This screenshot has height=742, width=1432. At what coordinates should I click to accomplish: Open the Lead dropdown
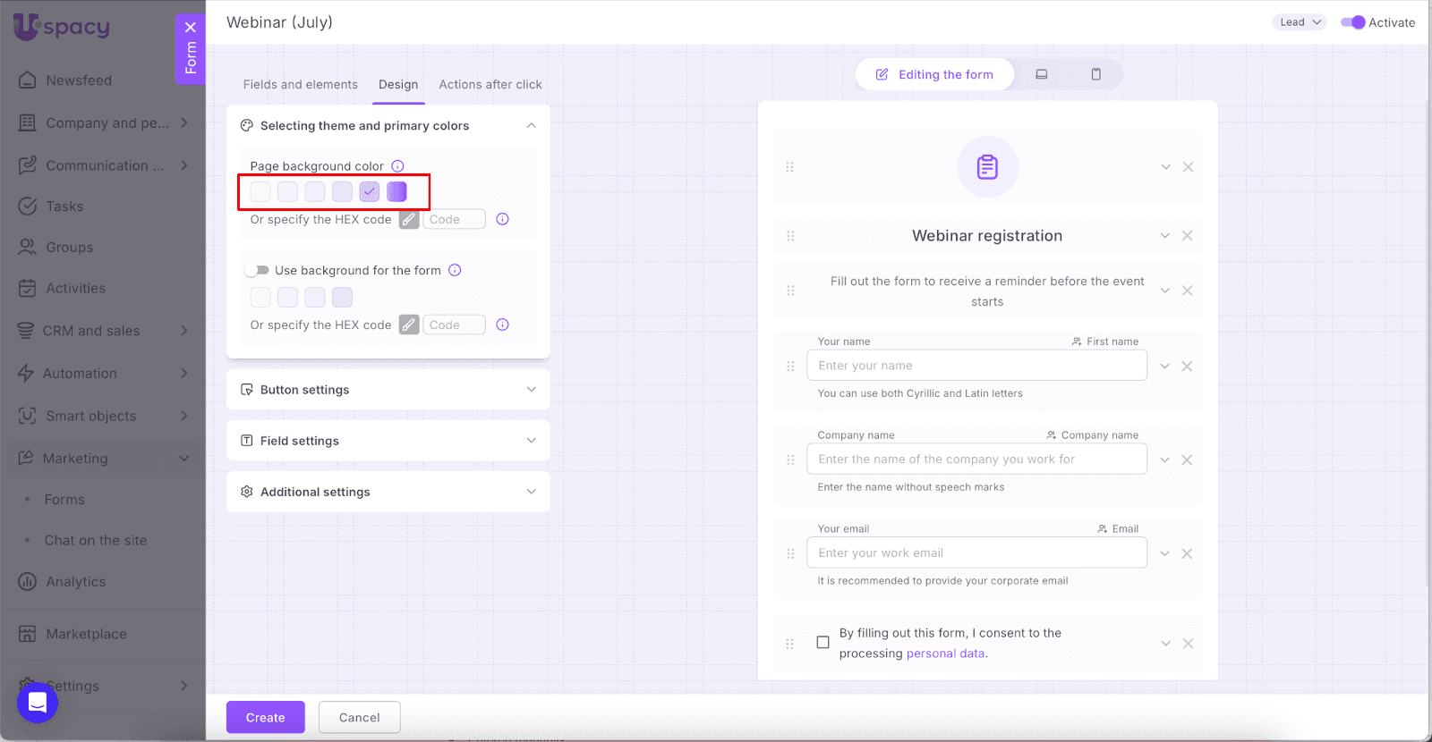pos(1300,22)
